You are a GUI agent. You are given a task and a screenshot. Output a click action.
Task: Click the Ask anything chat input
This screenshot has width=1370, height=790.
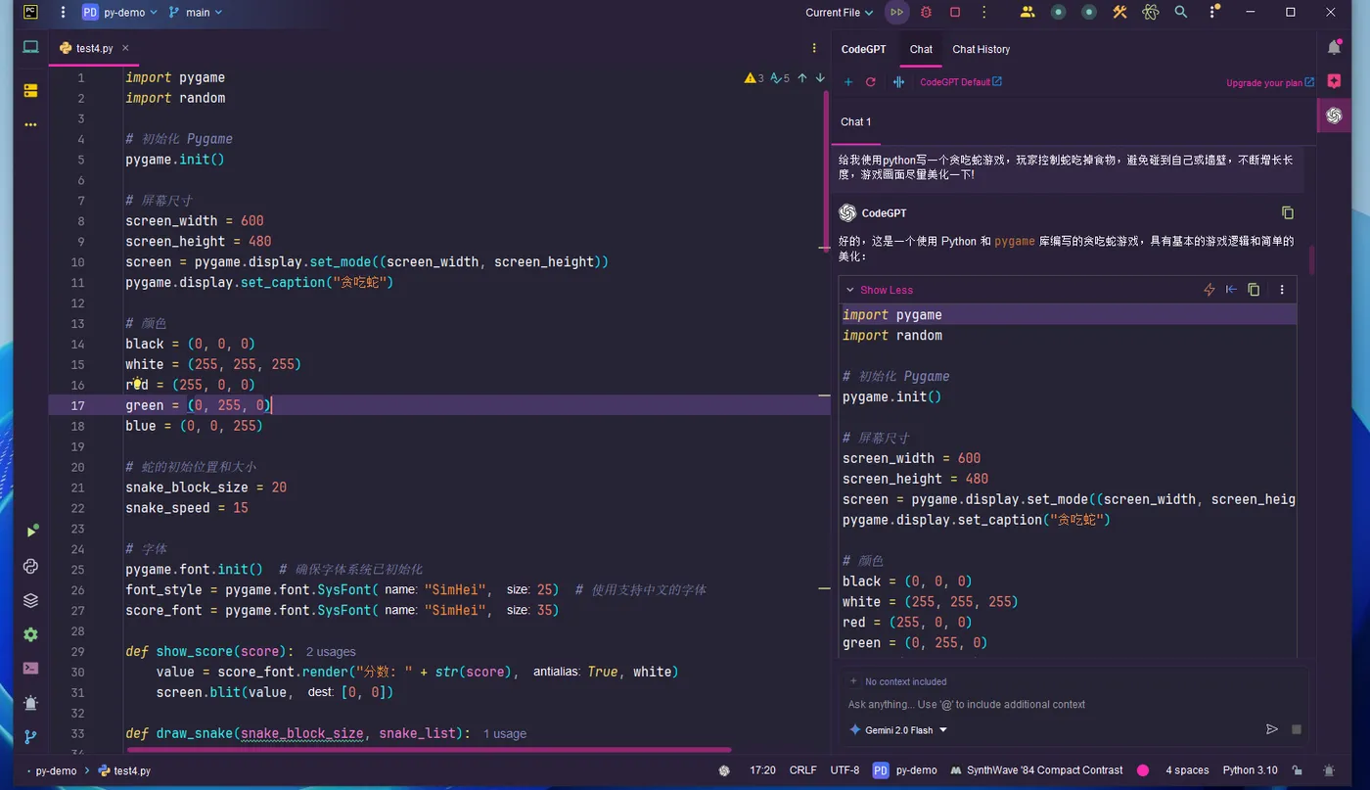(x=1074, y=705)
